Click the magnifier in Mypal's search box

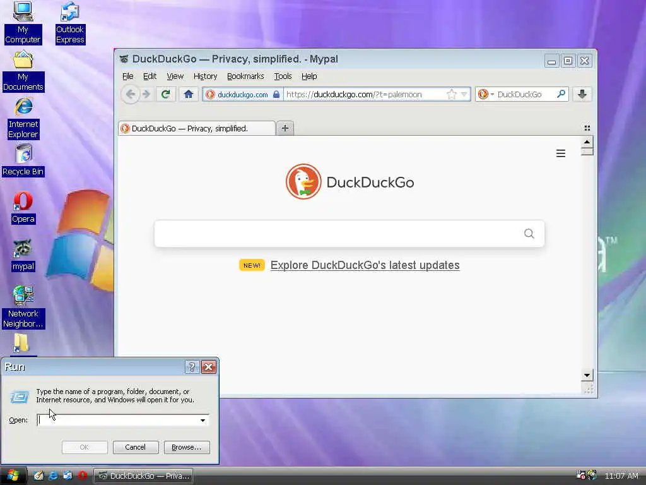click(561, 94)
